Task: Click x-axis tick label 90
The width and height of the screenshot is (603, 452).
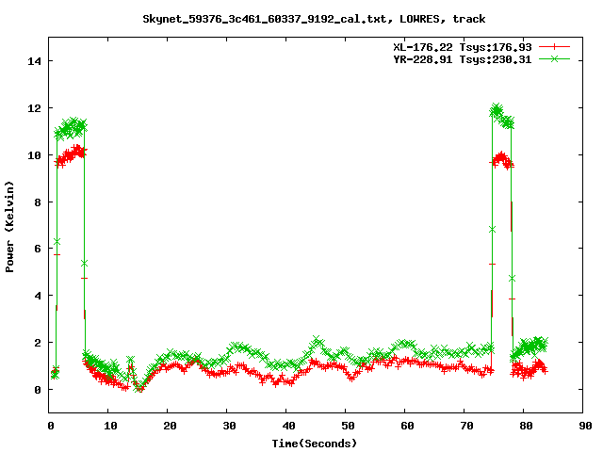Action: pyautogui.click(x=585, y=426)
